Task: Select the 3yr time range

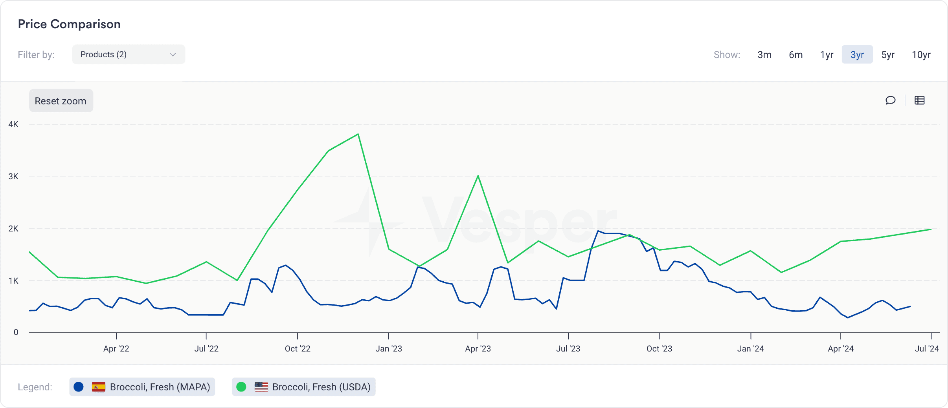Action: coord(857,55)
